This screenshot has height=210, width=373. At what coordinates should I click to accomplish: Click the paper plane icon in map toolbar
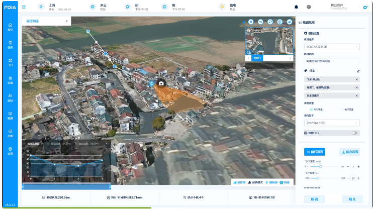tap(290, 22)
